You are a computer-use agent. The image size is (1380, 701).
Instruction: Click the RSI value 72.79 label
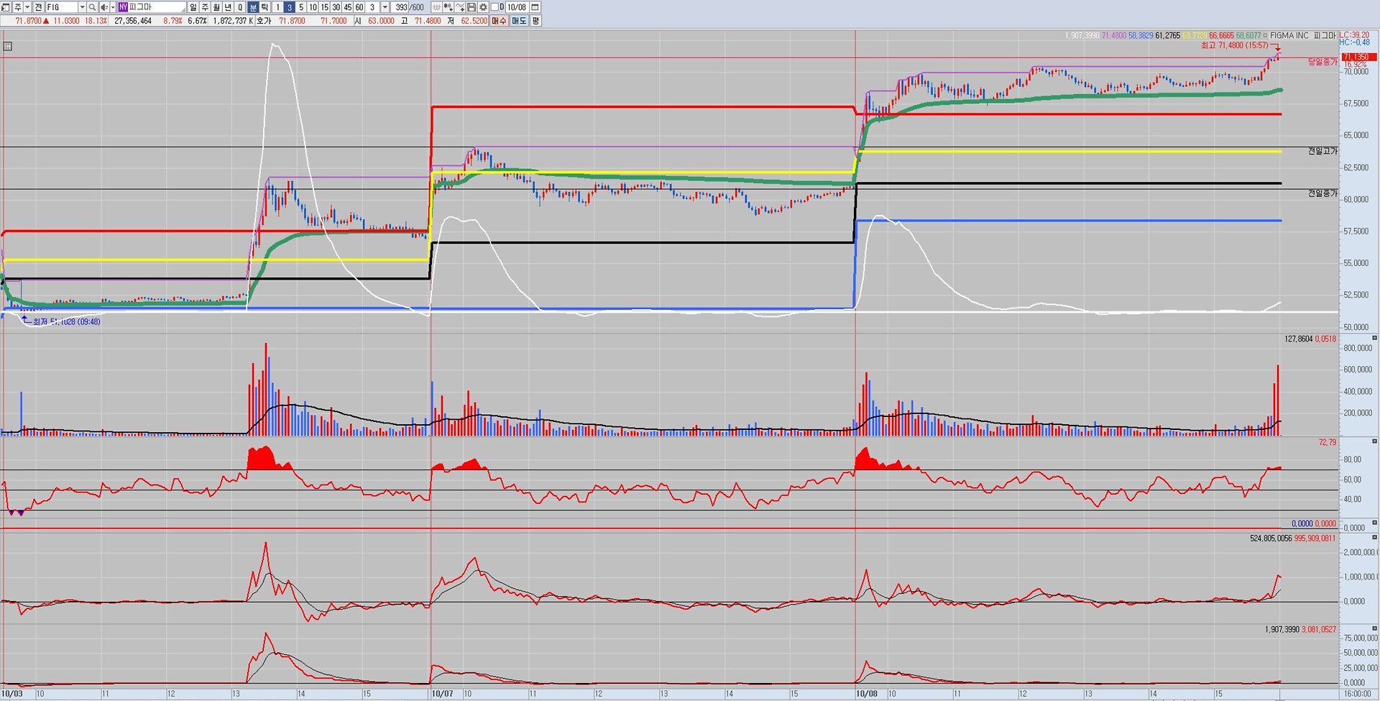tap(1327, 442)
